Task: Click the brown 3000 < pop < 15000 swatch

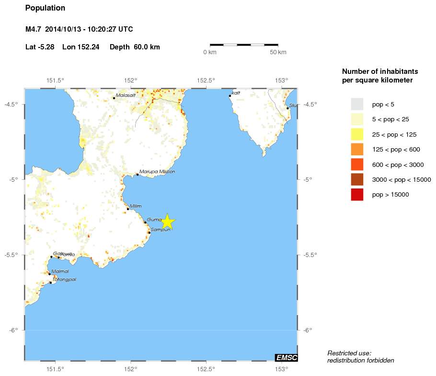Action: pos(357,179)
